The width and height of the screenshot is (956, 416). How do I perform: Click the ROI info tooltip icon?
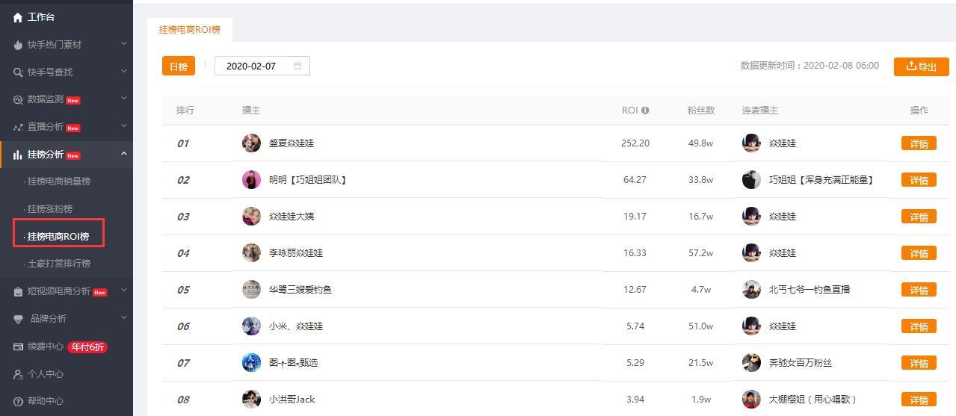(x=645, y=111)
